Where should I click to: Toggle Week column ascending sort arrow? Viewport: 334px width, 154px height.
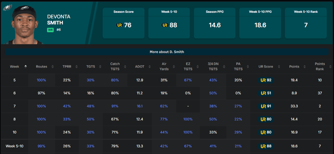click(x=25, y=66)
